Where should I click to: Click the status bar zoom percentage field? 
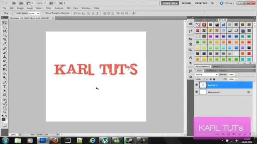point(13,135)
